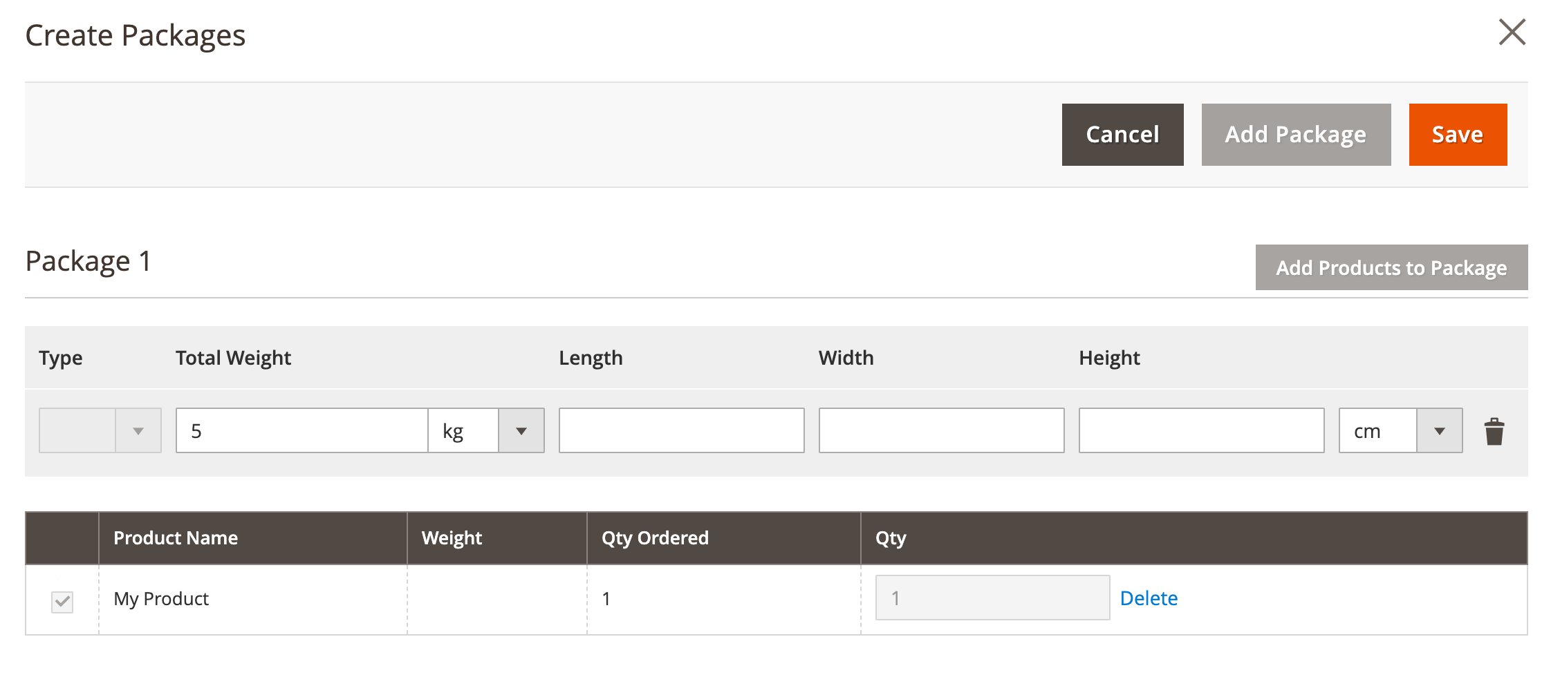1560x677 pixels.
Task: Click the Product Name column header
Action: [176, 537]
